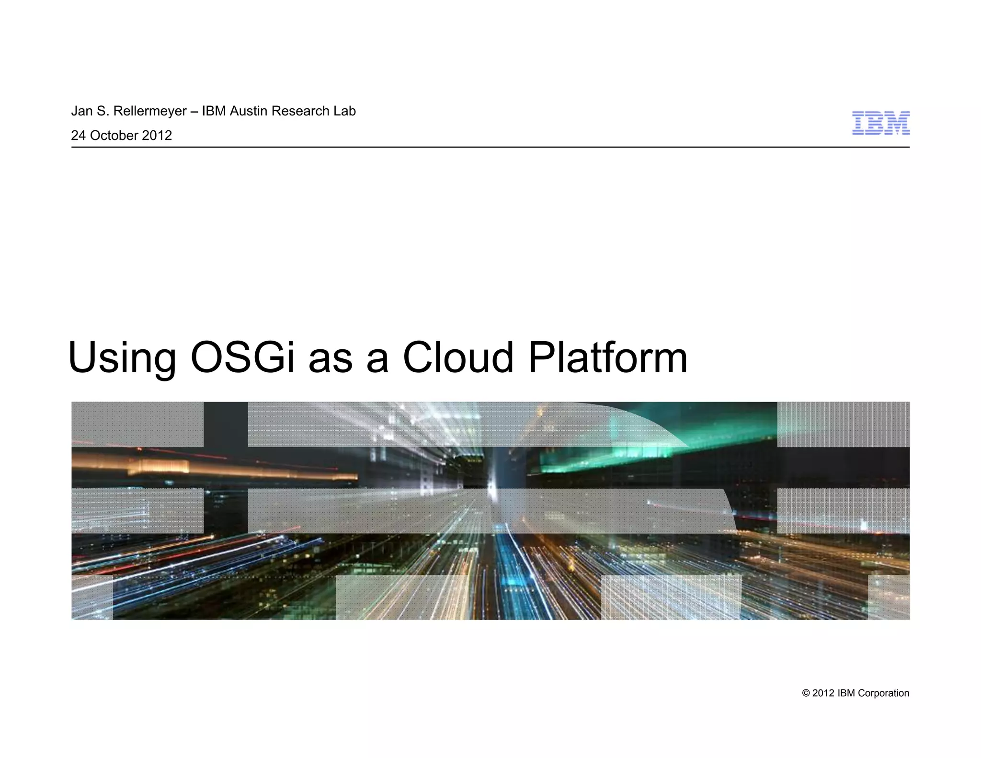Viewport: 981px width, 758px height.
Task: Click the author name Jan S. Rellermeyer
Action: pyautogui.click(x=128, y=111)
